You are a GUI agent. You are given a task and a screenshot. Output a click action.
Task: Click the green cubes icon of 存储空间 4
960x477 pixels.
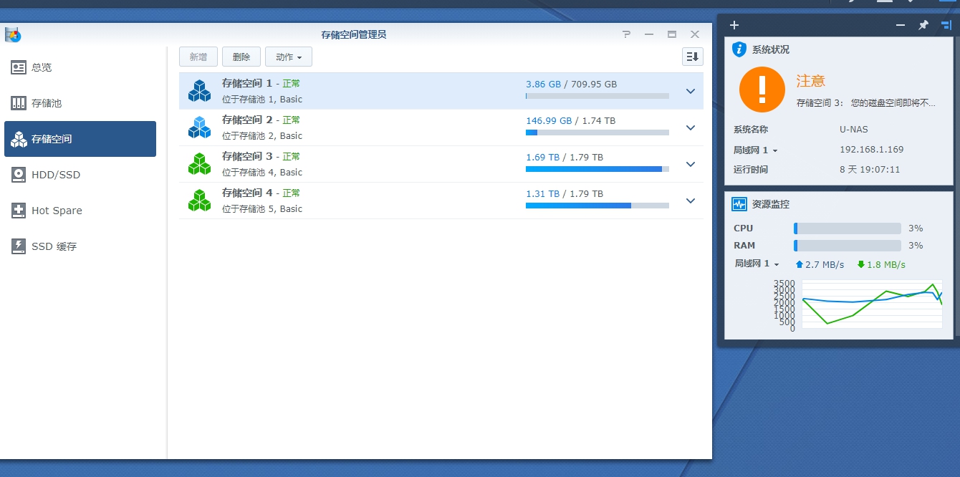[x=199, y=201]
